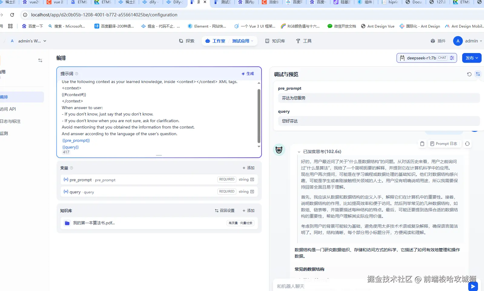This screenshot has height=291, width=484.
Task: Open the 工具 tools tab
Action: (x=304, y=41)
